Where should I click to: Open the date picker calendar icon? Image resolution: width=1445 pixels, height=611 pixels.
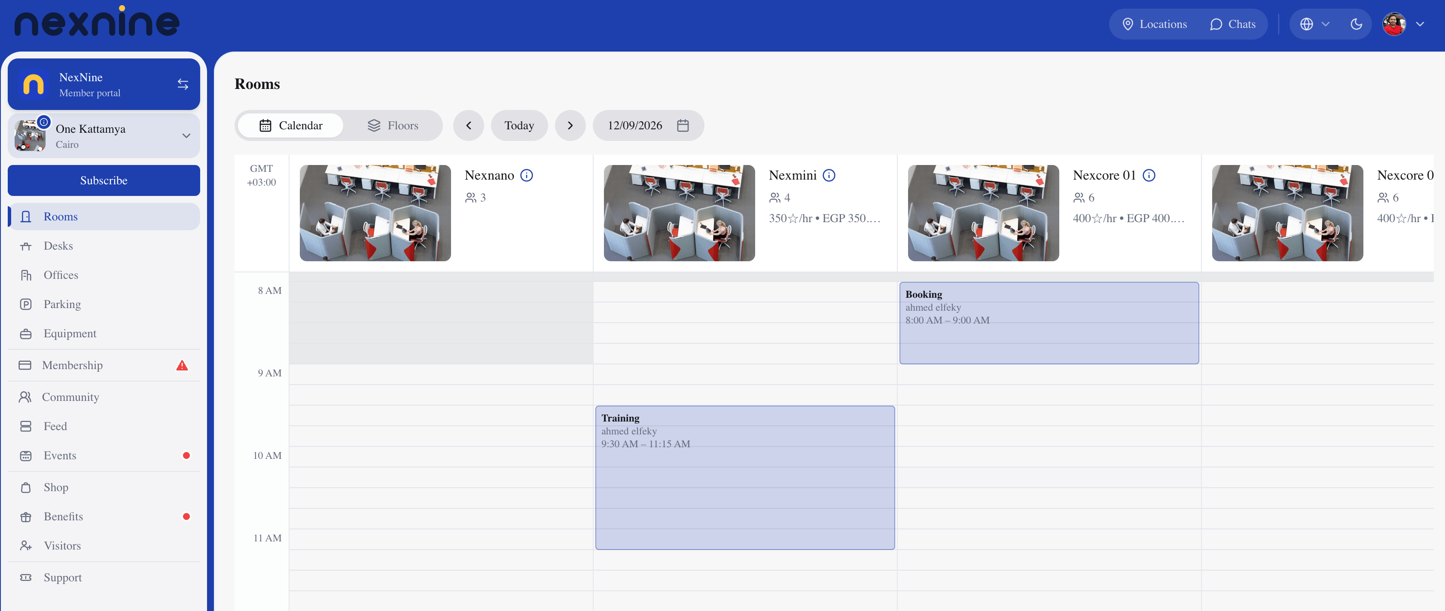click(683, 125)
